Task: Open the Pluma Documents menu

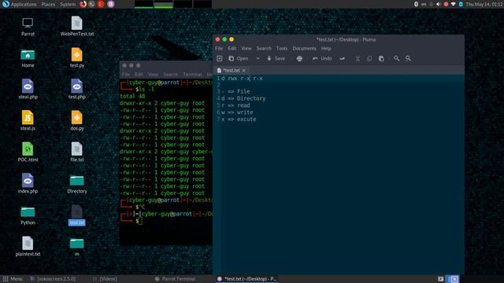Action: pyautogui.click(x=304, y=49)
